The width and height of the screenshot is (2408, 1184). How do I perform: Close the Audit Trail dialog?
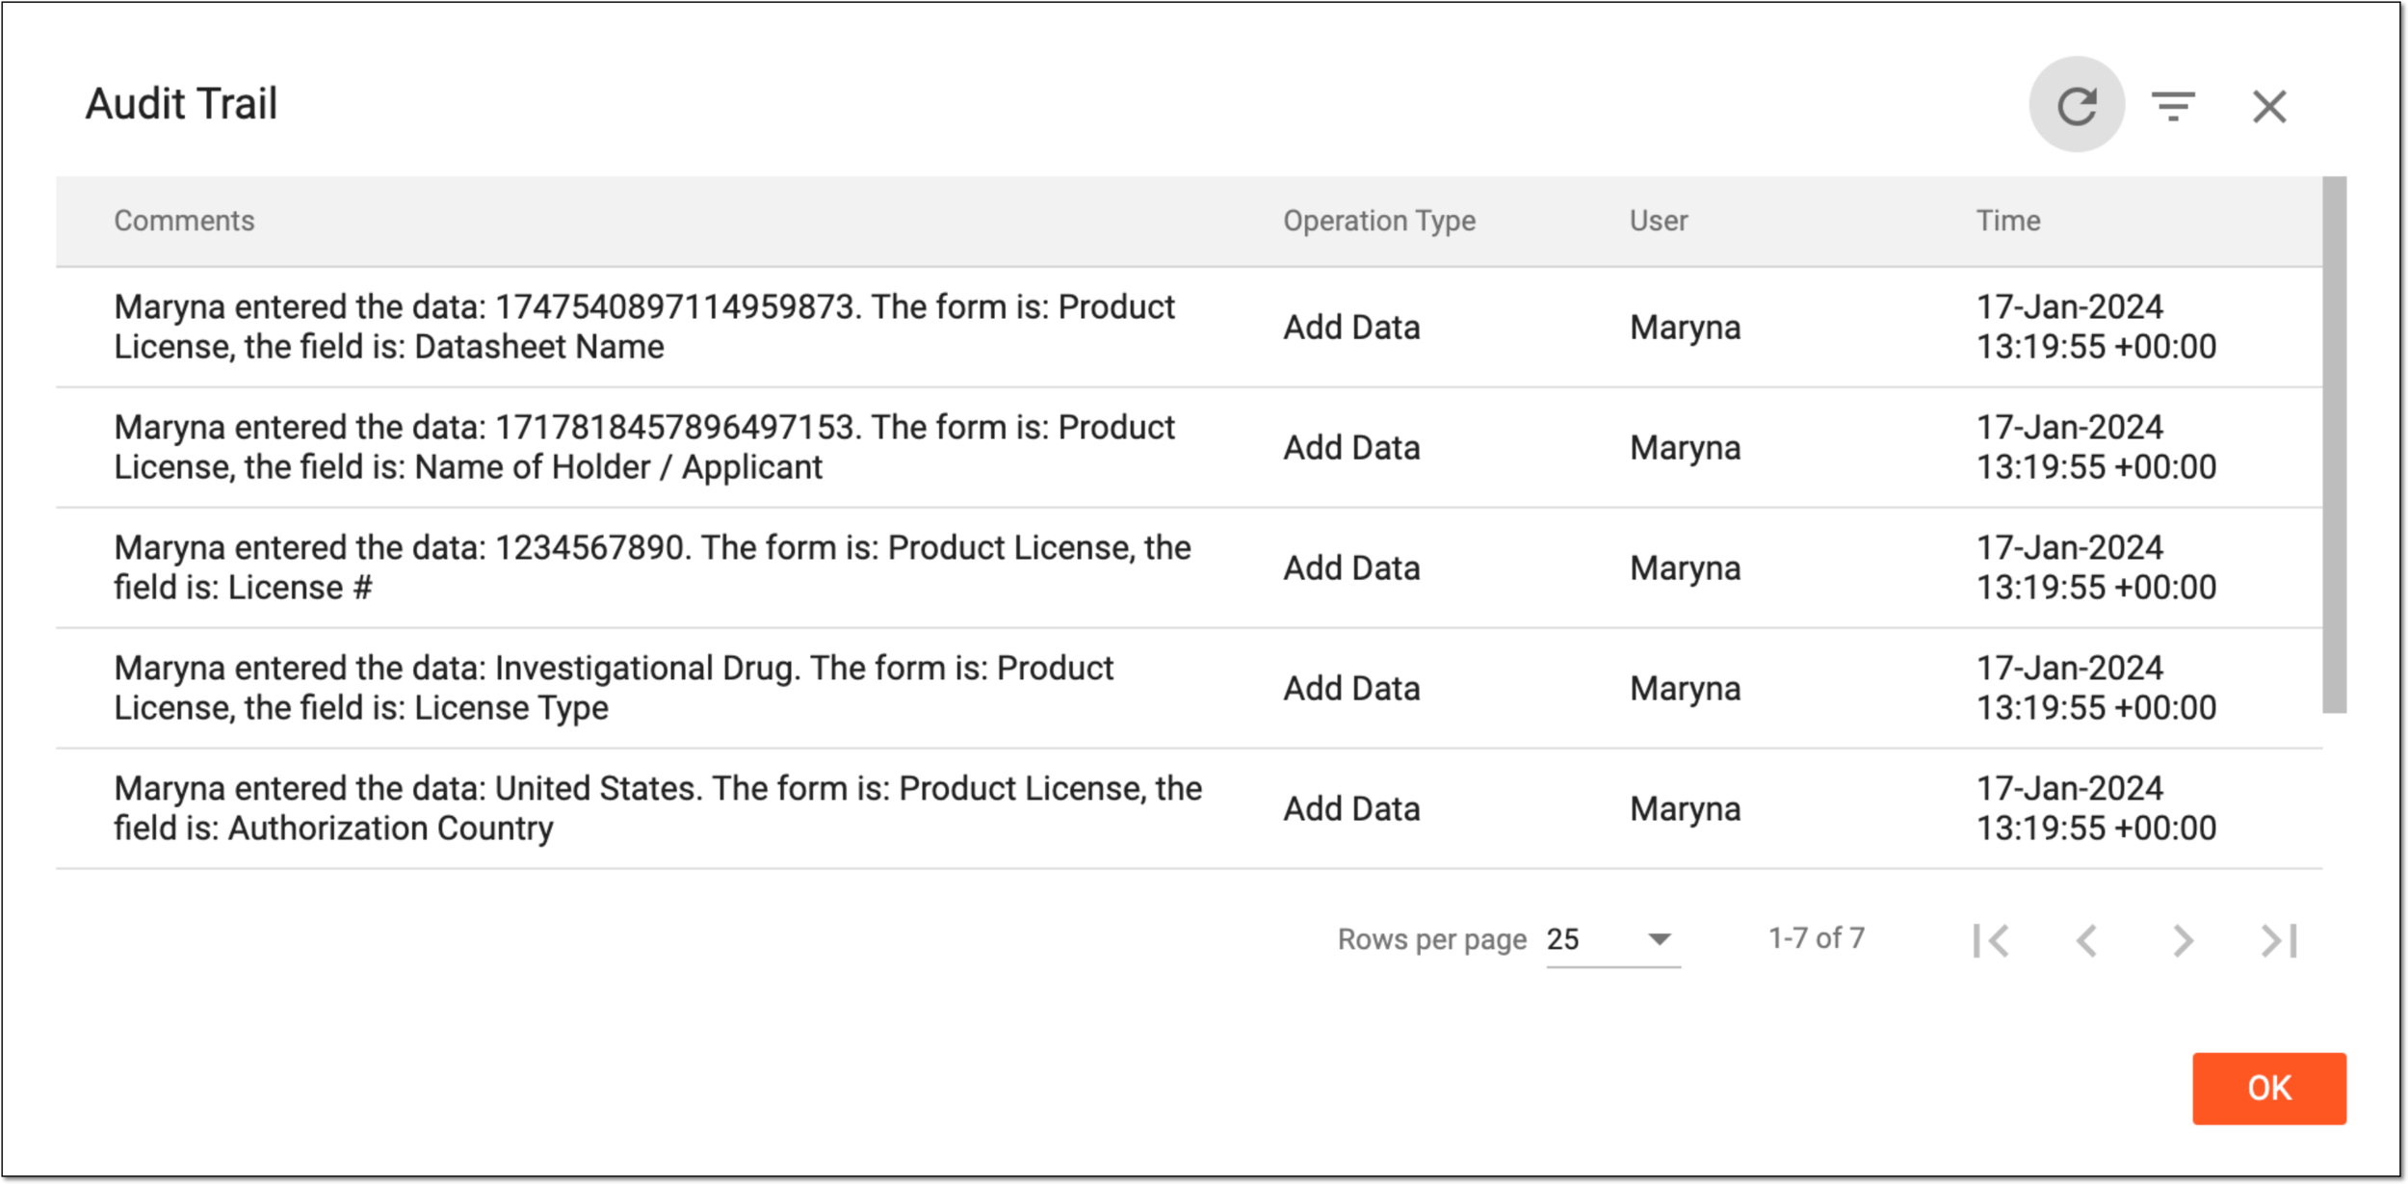pyautogui.click(x=2269, y=106)
